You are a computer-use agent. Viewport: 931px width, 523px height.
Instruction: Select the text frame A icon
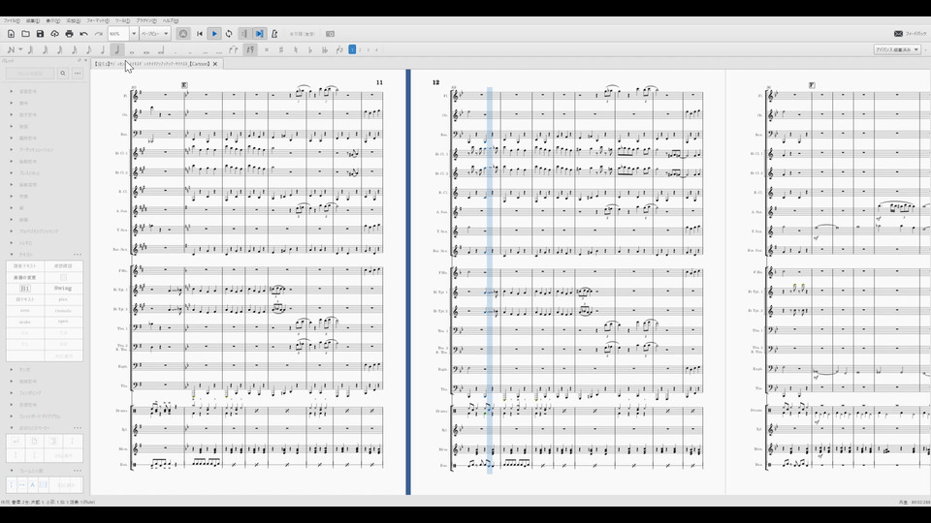click(x=33, y=485)
